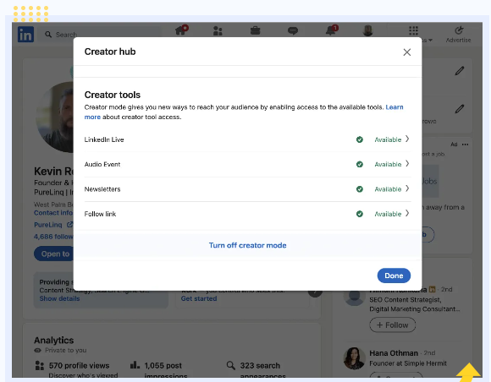Click the second pencil edit icon in right sidebar
Image resolution: width=491 pixels, height=382 pixels.
tap(460, 109)
